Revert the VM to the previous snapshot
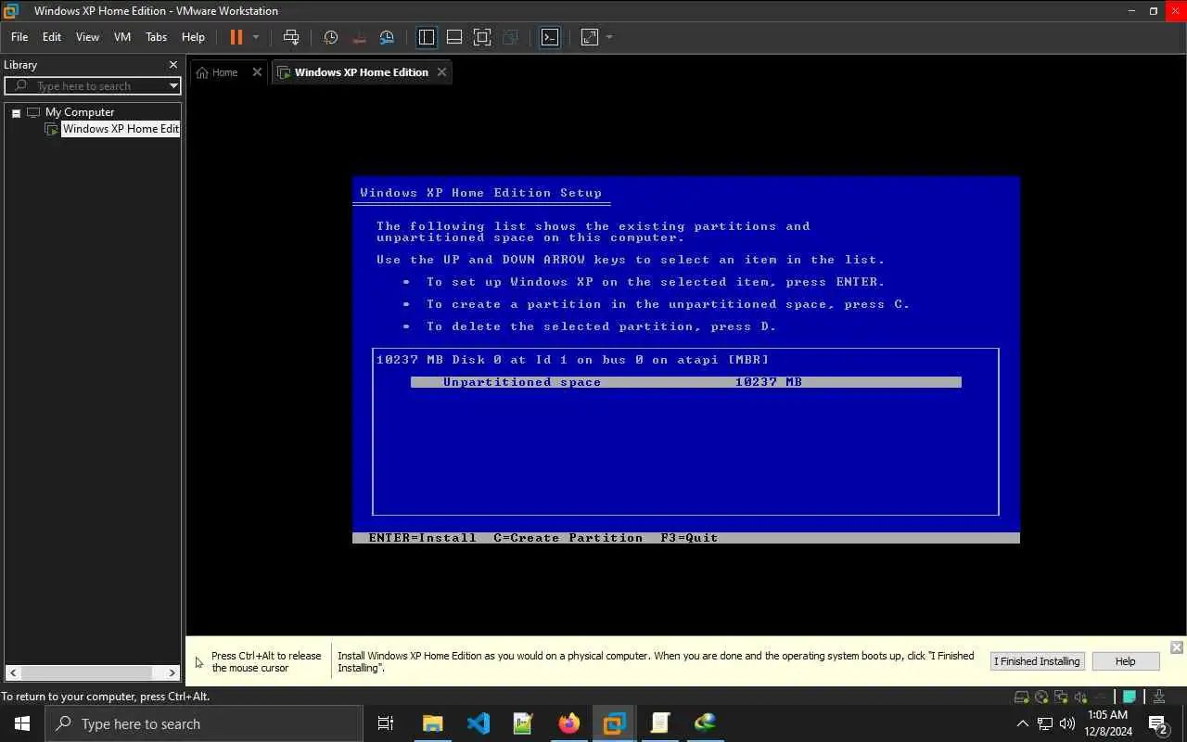 point(360,37)
